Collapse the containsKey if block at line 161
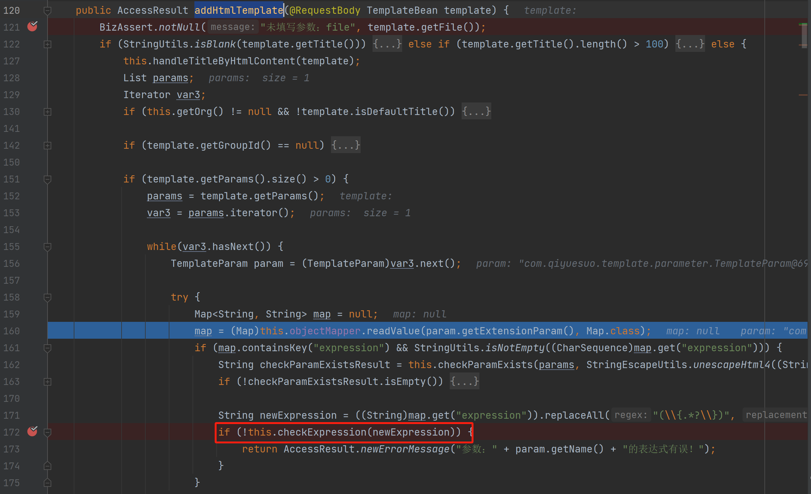This screenshot has width=811, height=494. [x=48, y=348]
